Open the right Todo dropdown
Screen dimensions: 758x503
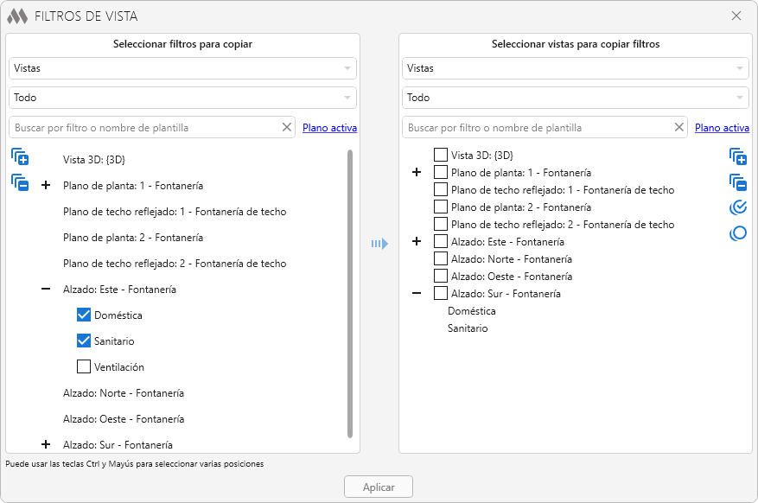[x=576, y=98]
